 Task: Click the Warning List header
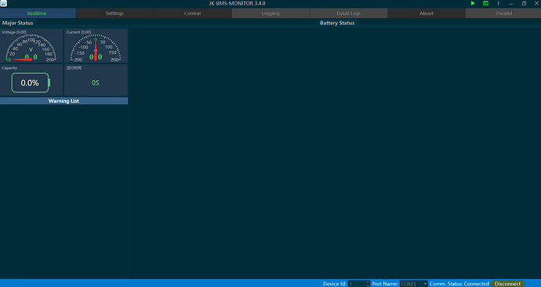coord(64,100)
